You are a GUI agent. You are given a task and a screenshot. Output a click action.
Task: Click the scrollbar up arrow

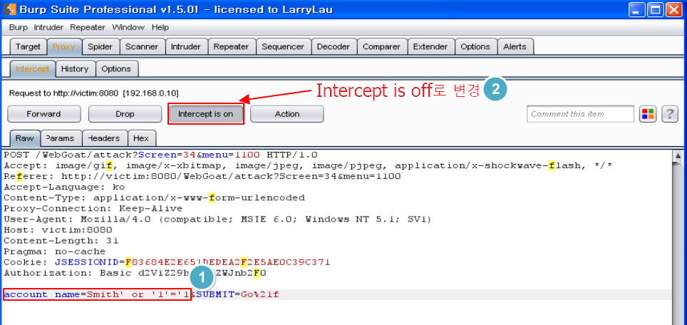coord(678,155)
